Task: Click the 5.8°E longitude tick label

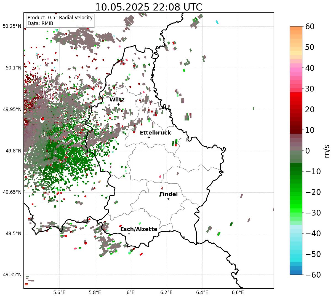Action: pos(95,292)
